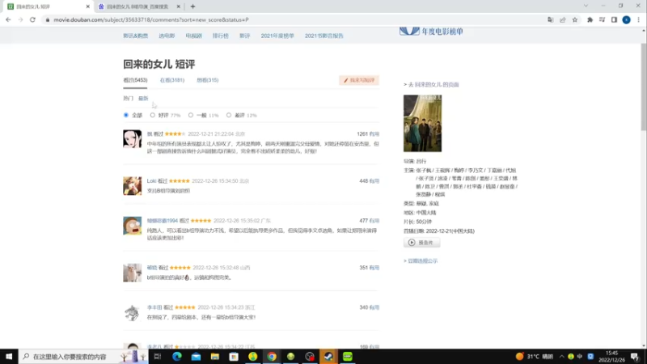Open 选电影 in navigation bar
Viewport: 647px width, 364px height.
pos(167,36)
